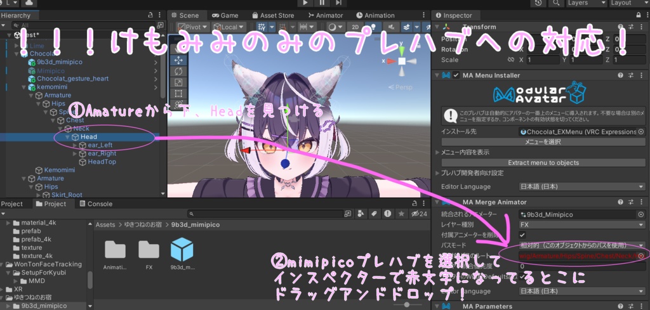Toggle scene effects icon
The image size is (650, 310).
407,27
